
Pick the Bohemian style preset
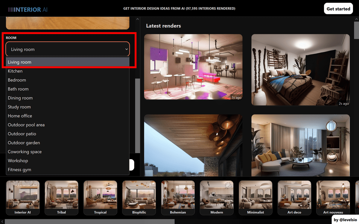pyautogui.click(x=178, y=197)
